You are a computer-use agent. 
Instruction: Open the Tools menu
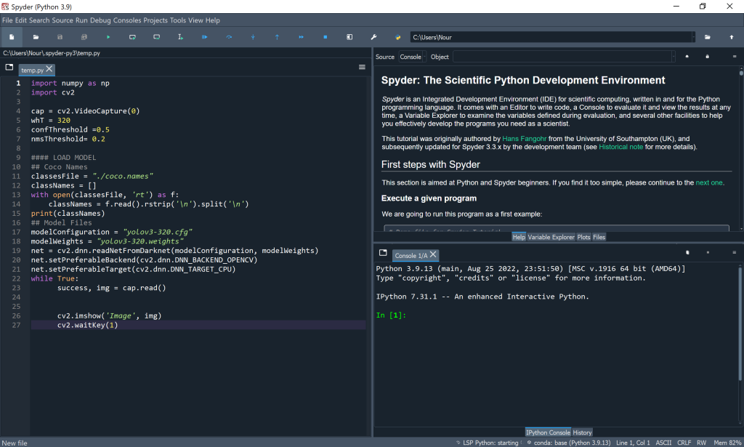(178, 20)
